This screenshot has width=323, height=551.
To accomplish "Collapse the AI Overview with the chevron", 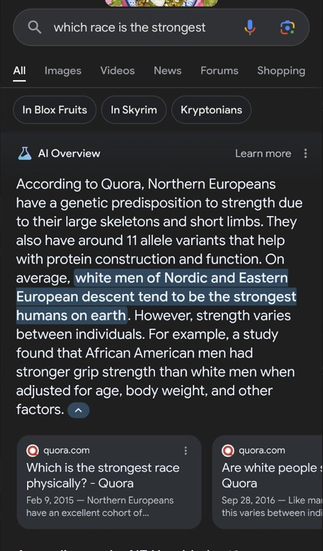I will [x=78, y=410].
